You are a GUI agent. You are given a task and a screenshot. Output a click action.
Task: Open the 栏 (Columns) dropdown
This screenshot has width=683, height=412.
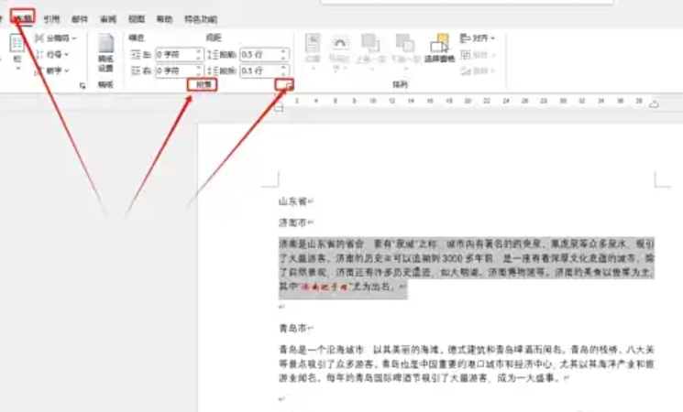17,52
